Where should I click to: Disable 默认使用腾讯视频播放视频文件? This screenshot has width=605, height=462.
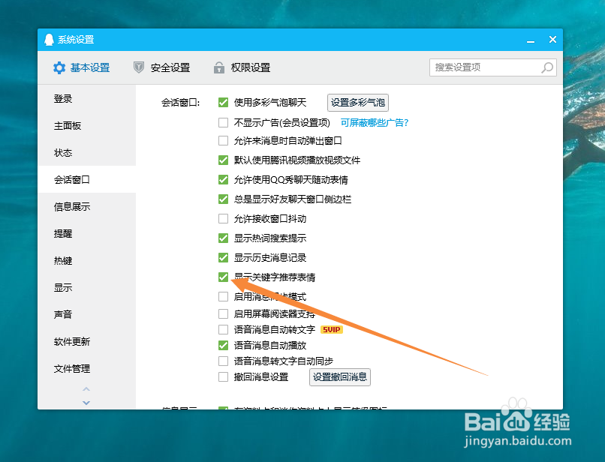click(223, 160)
